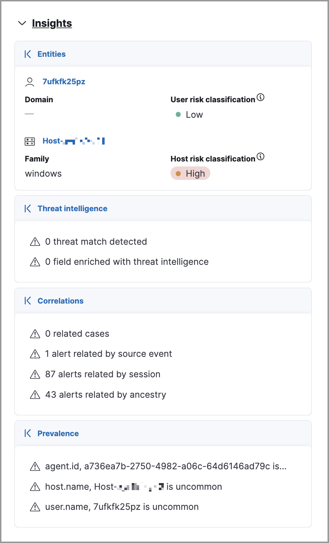The height and width of the screenshot is (543, 329).
Task: Expand the Threat intelligence panel arrow
Action: tap(28, 208)
